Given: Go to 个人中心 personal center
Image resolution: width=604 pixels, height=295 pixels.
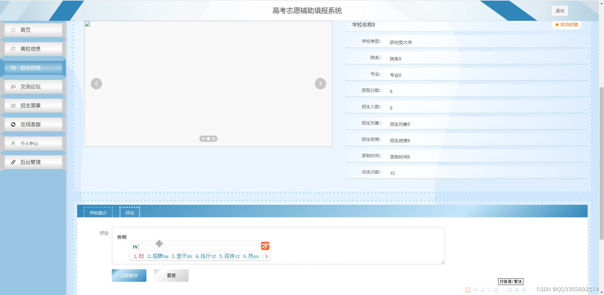Looking at the screenshot, I should tap(33, 143).
